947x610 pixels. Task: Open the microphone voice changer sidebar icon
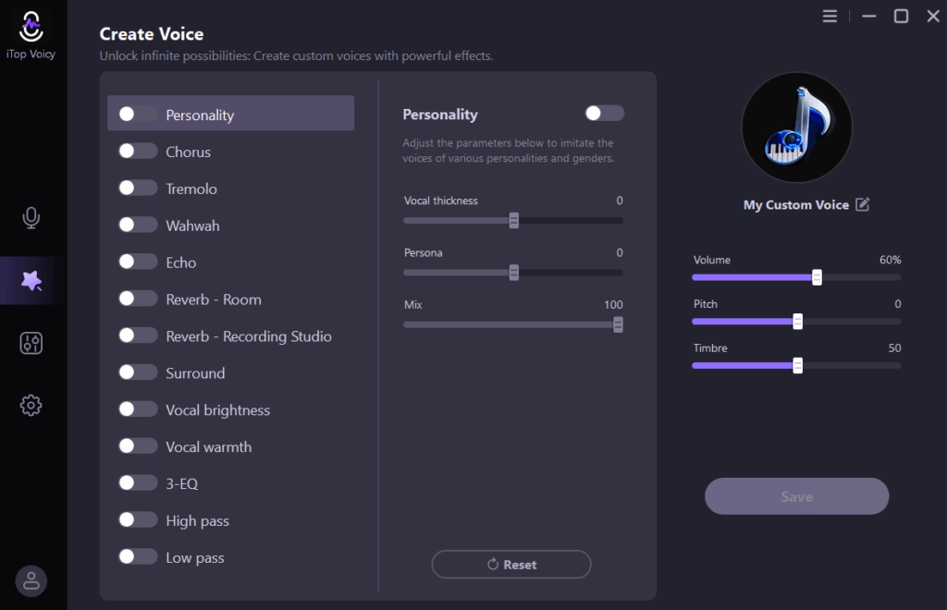click(31, 218)
